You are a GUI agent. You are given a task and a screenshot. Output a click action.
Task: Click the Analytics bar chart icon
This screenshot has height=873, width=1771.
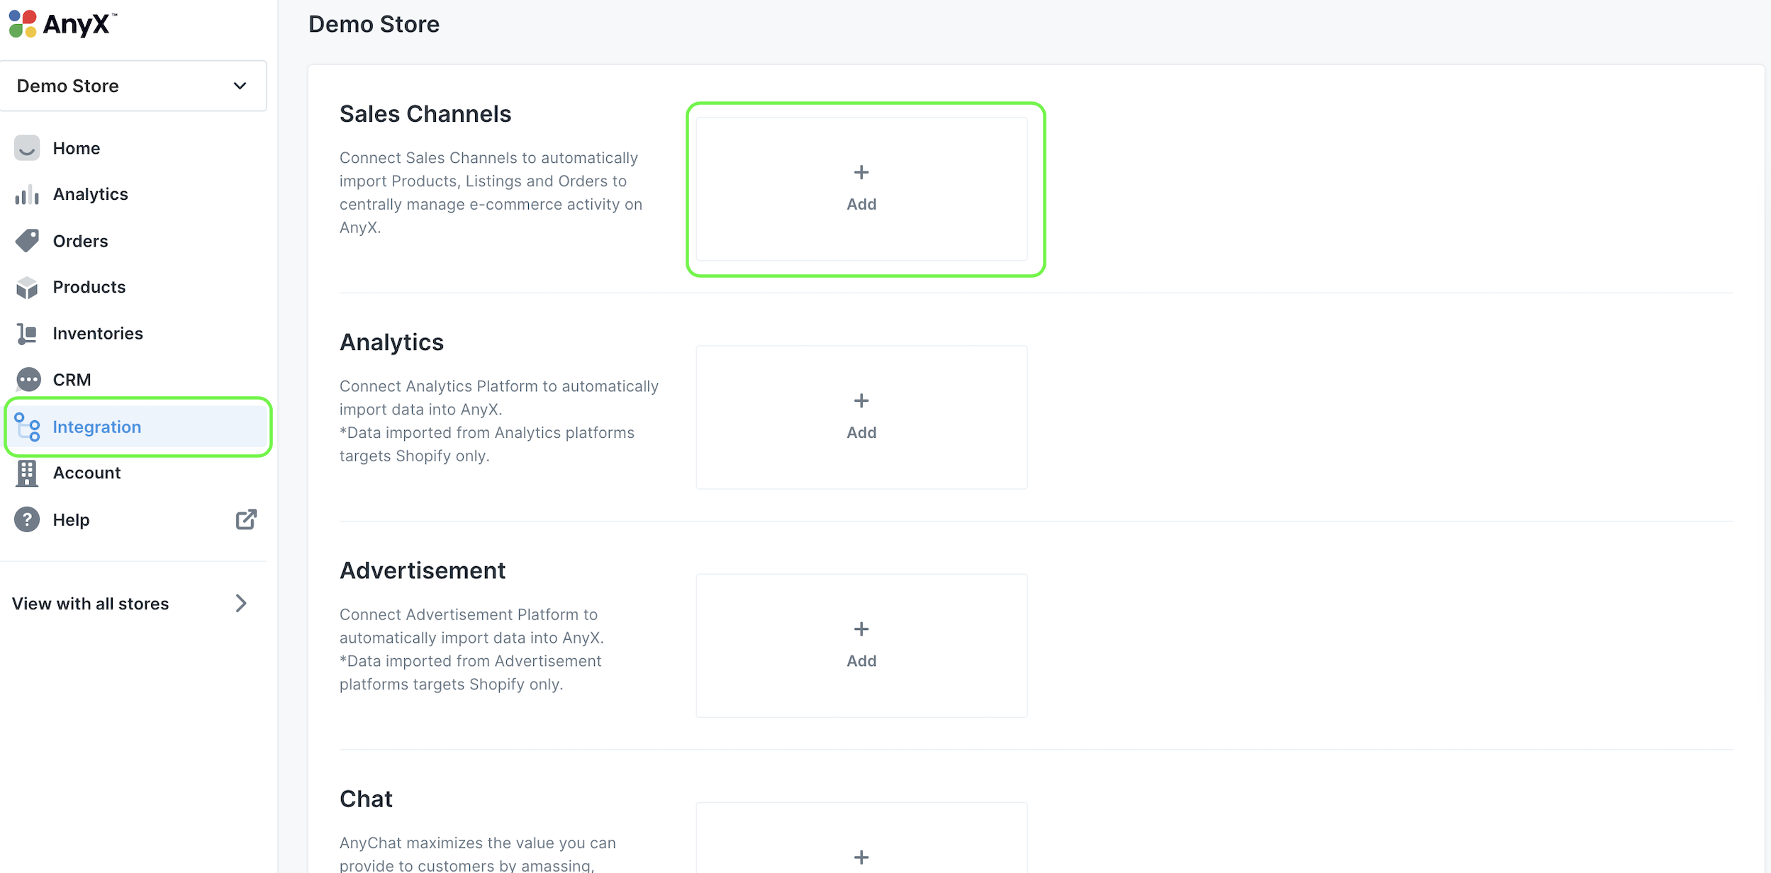click(27, 195)
